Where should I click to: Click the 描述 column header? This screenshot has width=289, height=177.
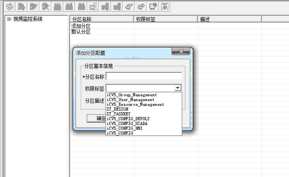[229, 19]
